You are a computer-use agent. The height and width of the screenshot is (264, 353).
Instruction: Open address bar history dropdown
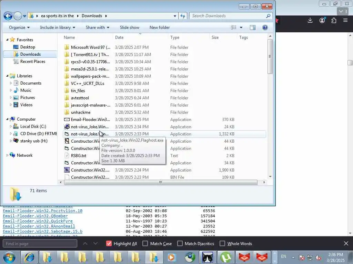175,16
